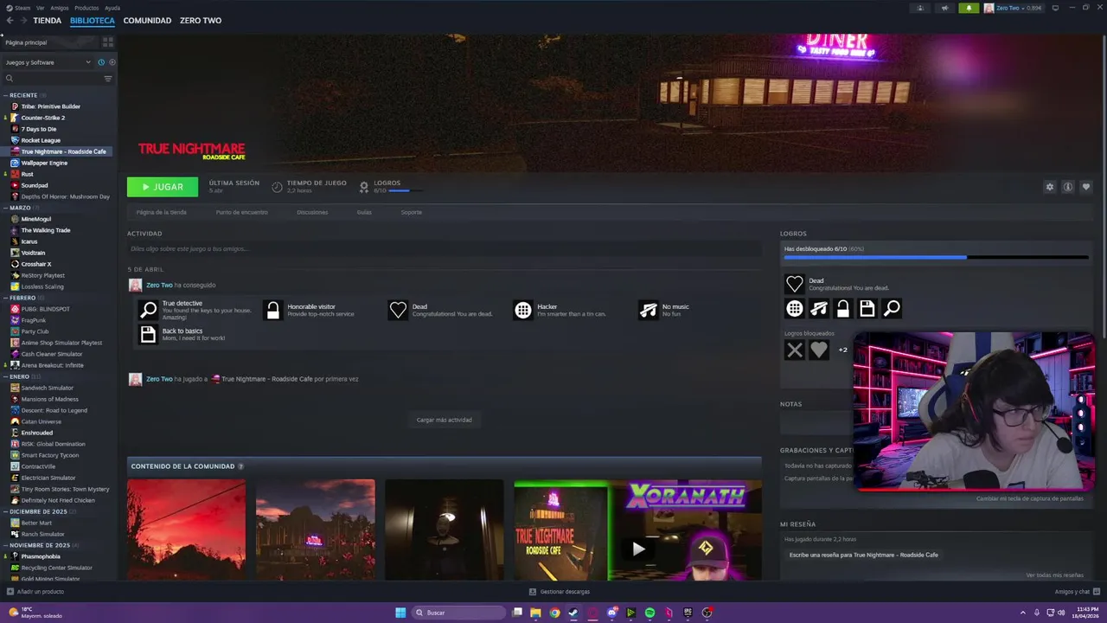This screenshot has width=1107, height=623.
Task: Open Discord from the taskbar
Action: click(611, 613)
